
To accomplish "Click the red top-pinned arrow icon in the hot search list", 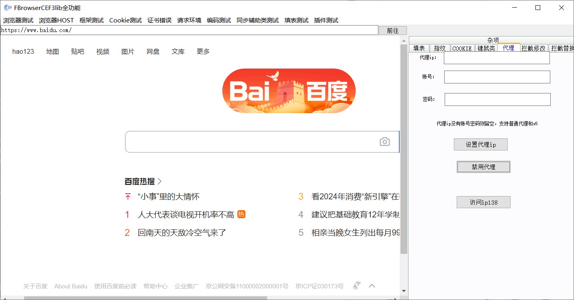I will click(128, 197).
